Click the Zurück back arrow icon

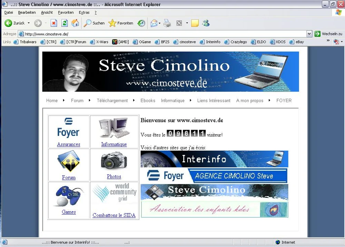[x=8, y=23]
